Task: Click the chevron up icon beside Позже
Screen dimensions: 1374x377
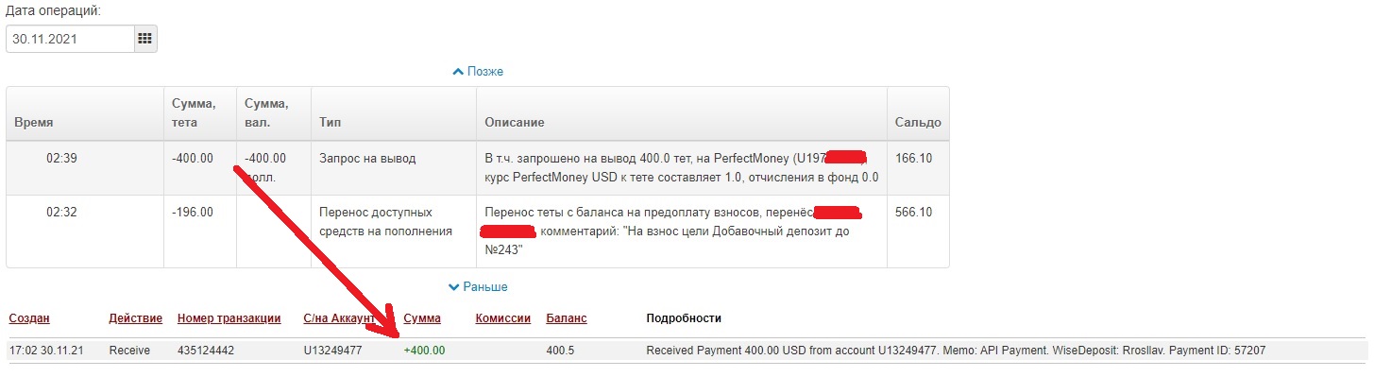Action: tap(458, 71)
